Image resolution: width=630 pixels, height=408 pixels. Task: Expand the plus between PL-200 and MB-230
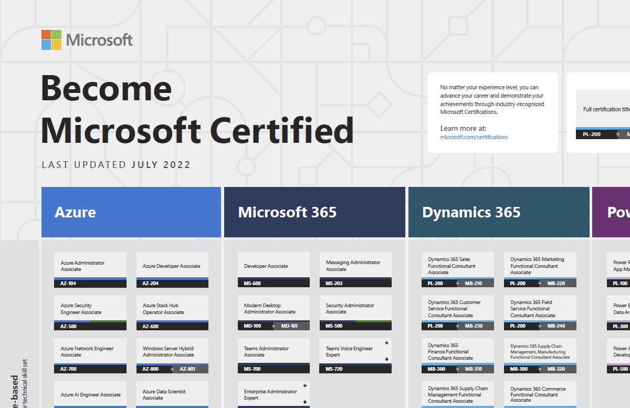point(457,326)
